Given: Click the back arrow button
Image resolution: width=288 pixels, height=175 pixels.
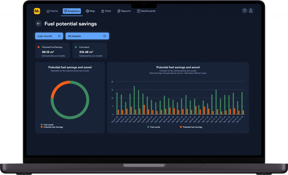Looking at the screenshot, I should pos(39,24).
